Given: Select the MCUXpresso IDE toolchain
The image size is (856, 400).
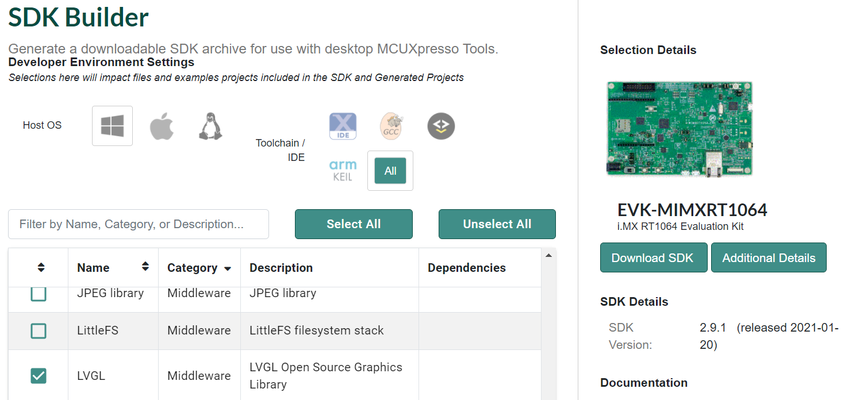Looking at the screenshot, I should click(x=343, y=125).
